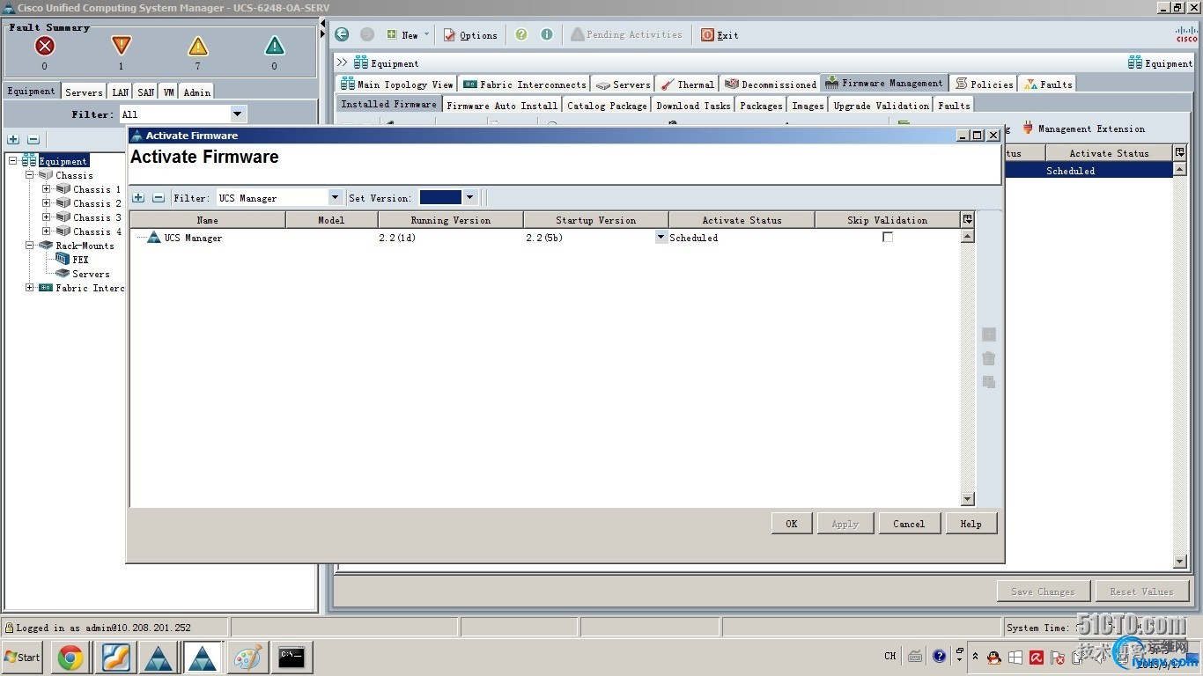The image size is (1203, 676).
Task: Click the back navigation arrow icon
Action: (342, 34)
